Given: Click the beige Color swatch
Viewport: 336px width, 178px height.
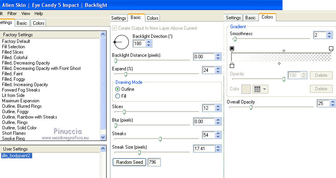Looking at the screenshot, I should tap(246, 89).
